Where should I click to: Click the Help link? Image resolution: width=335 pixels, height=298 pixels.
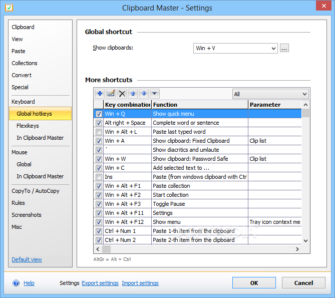[x=29, y=283]
